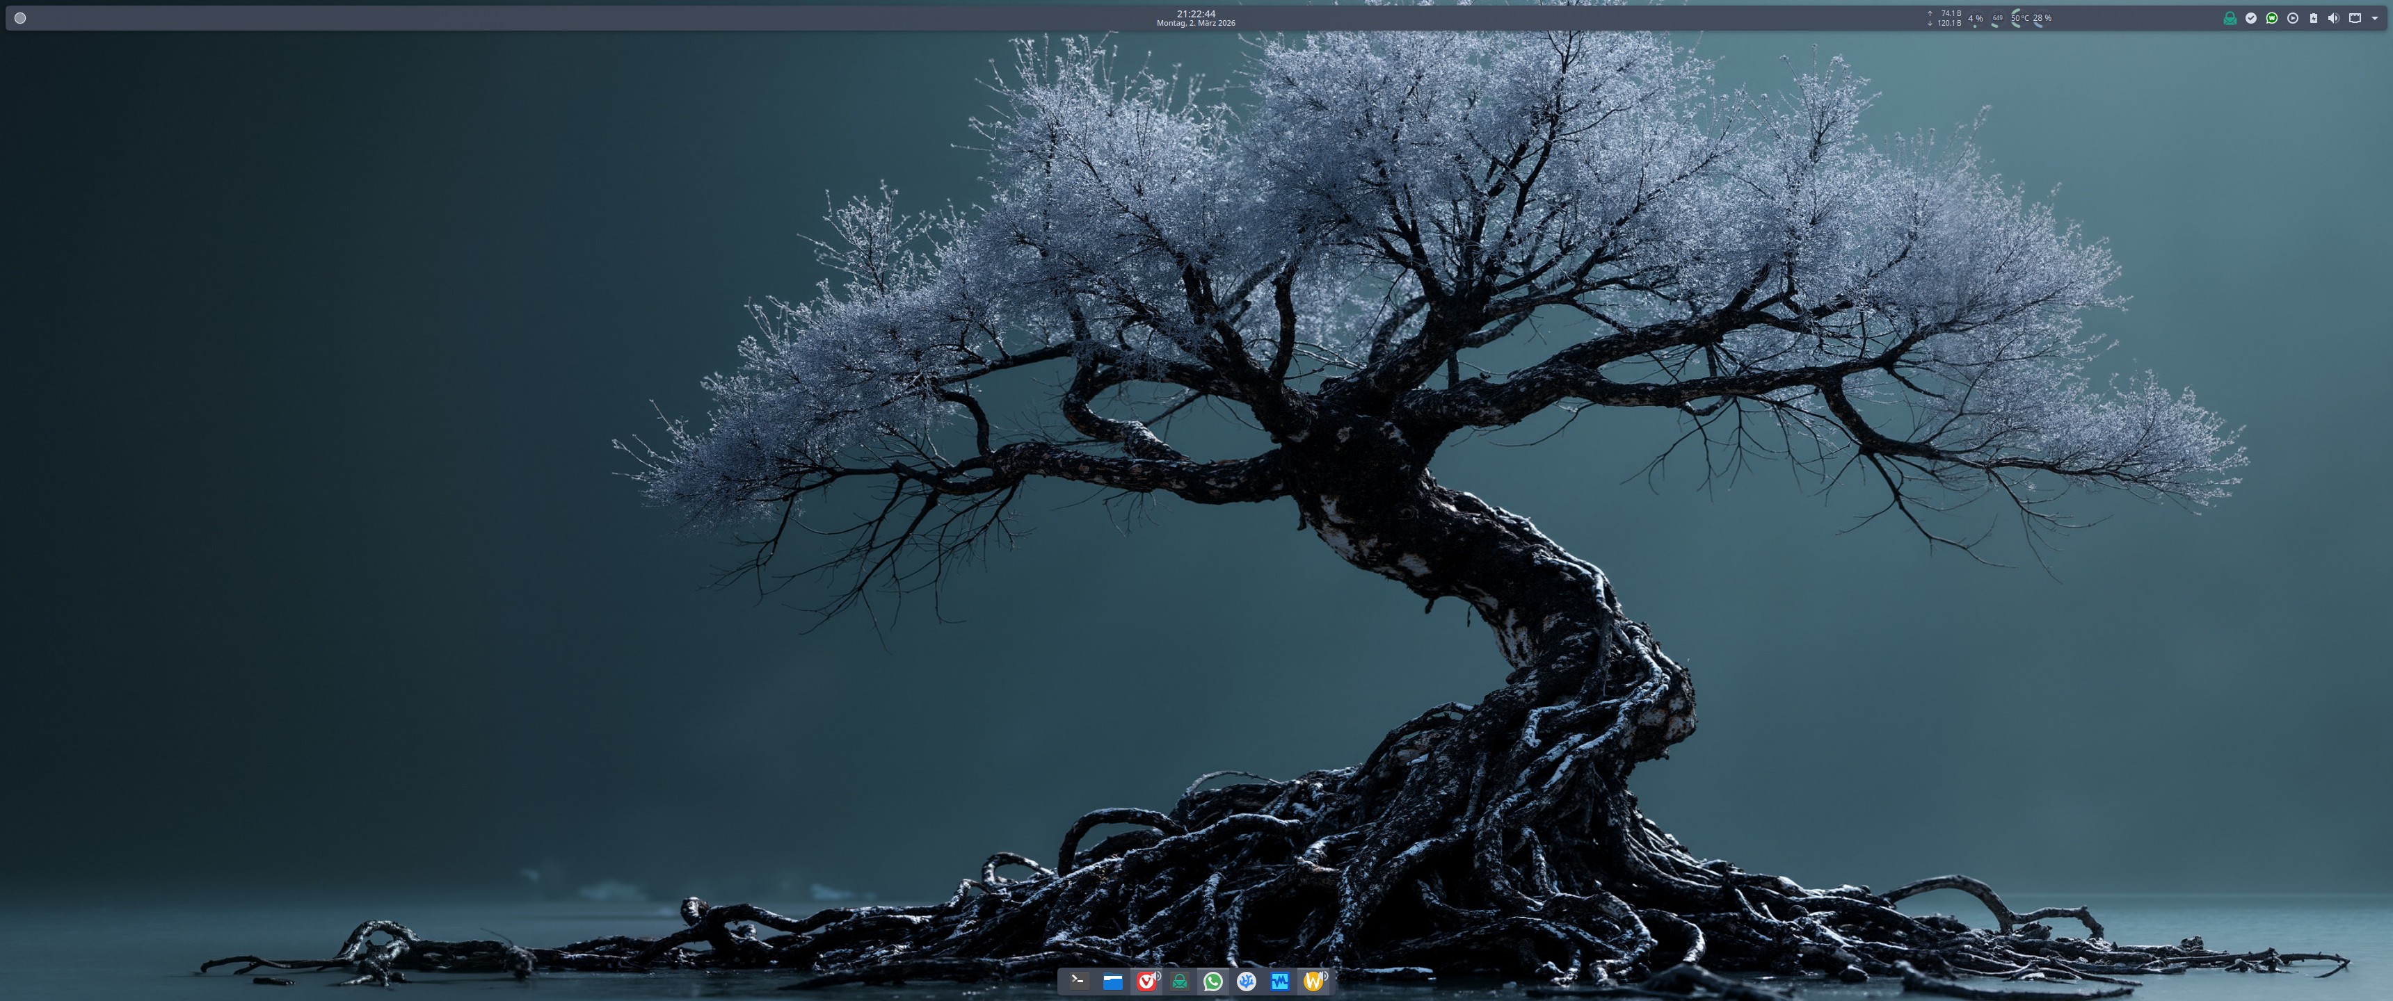The image size is (2393, 1001).
Task: Open WhatsApp from the dock
Action: pyautogui.click(x=1212, y=981)
